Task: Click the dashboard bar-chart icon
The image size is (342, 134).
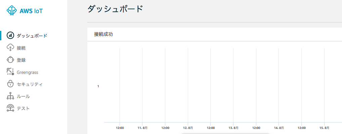Action: (x=10, y=36)
